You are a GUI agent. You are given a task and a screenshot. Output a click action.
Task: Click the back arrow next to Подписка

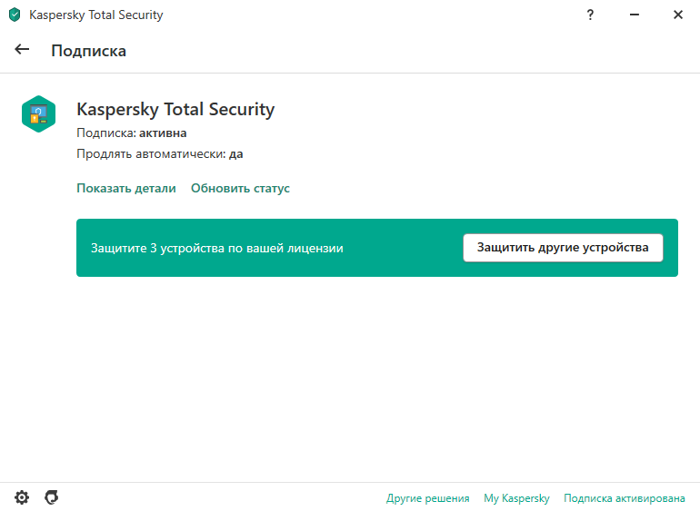22,50
